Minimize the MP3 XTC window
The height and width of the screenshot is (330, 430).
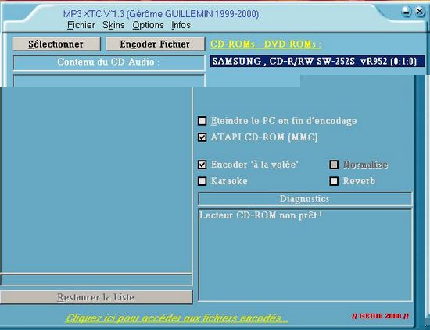coord(406,12)
